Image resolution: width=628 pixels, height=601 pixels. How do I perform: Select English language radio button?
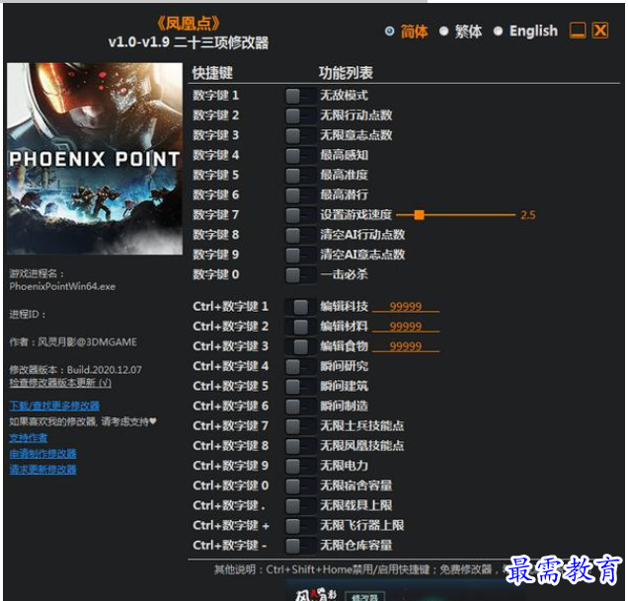tap(498, 32)
